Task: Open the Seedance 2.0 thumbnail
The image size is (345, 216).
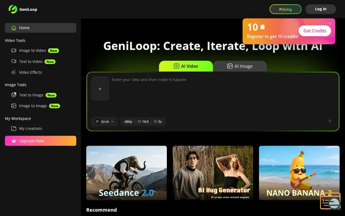Action: [126, 173]
